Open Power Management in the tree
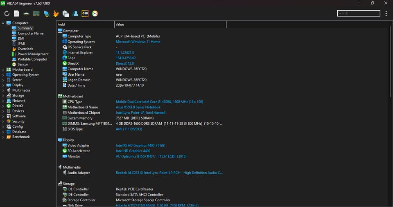393x207 pixels. click(x=33, y=54)
